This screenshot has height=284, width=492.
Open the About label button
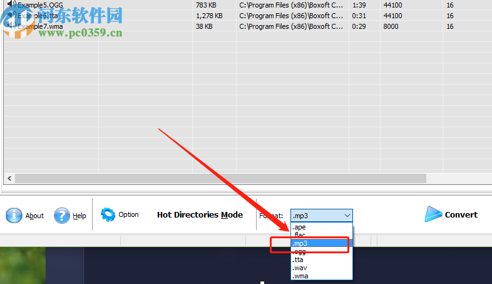click(x=34, y=216)
